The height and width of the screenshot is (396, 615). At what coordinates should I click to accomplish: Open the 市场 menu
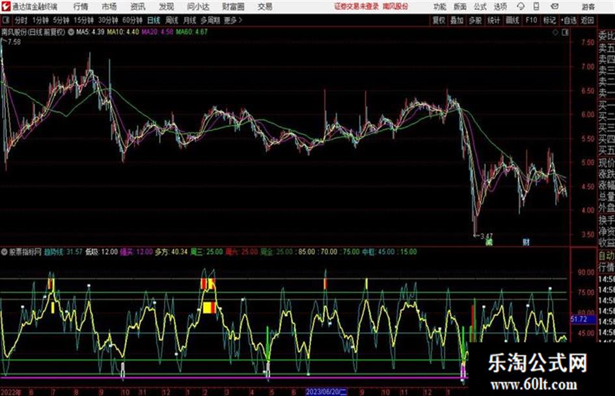click(109, 7)
